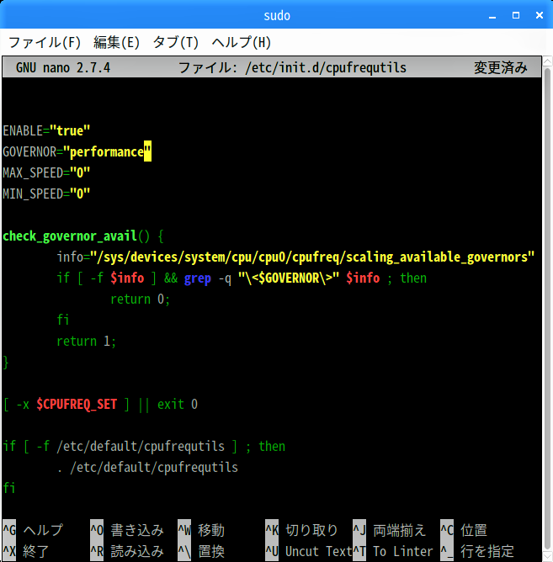
Task: Click the if -f /etc/default/cpufrequtils line
Action: tap(144, 447)
